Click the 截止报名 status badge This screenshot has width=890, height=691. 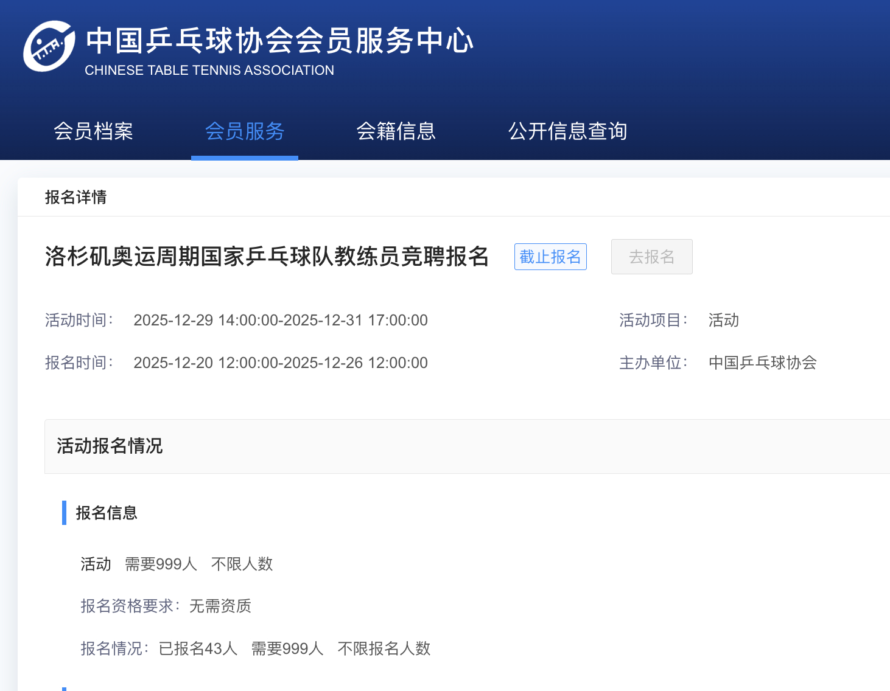(550, 257)
